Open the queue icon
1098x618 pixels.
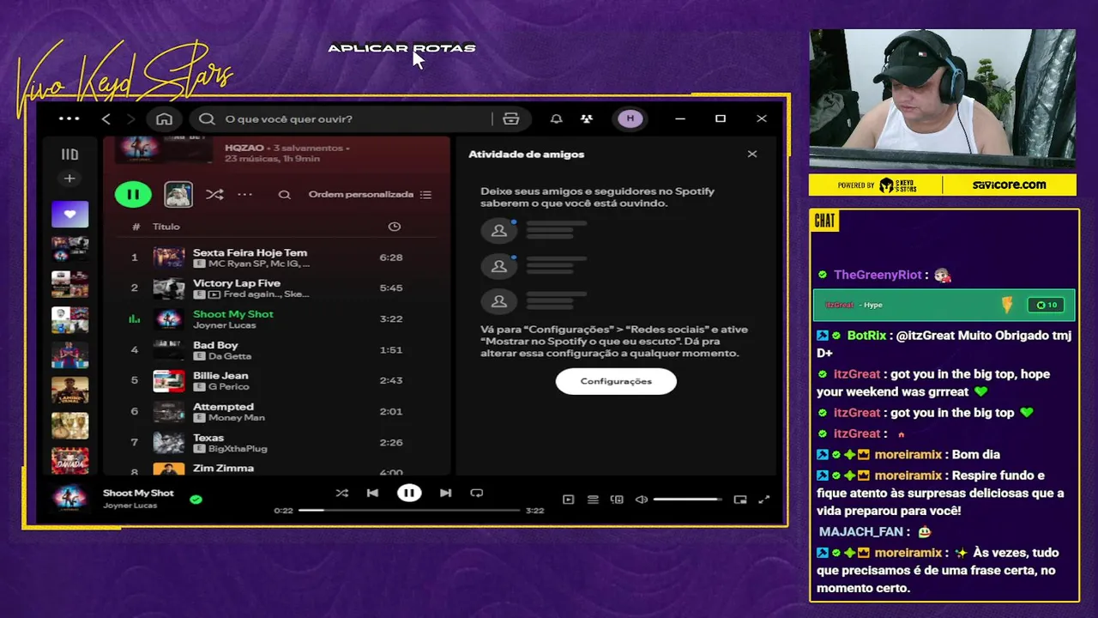pos(593,500)
